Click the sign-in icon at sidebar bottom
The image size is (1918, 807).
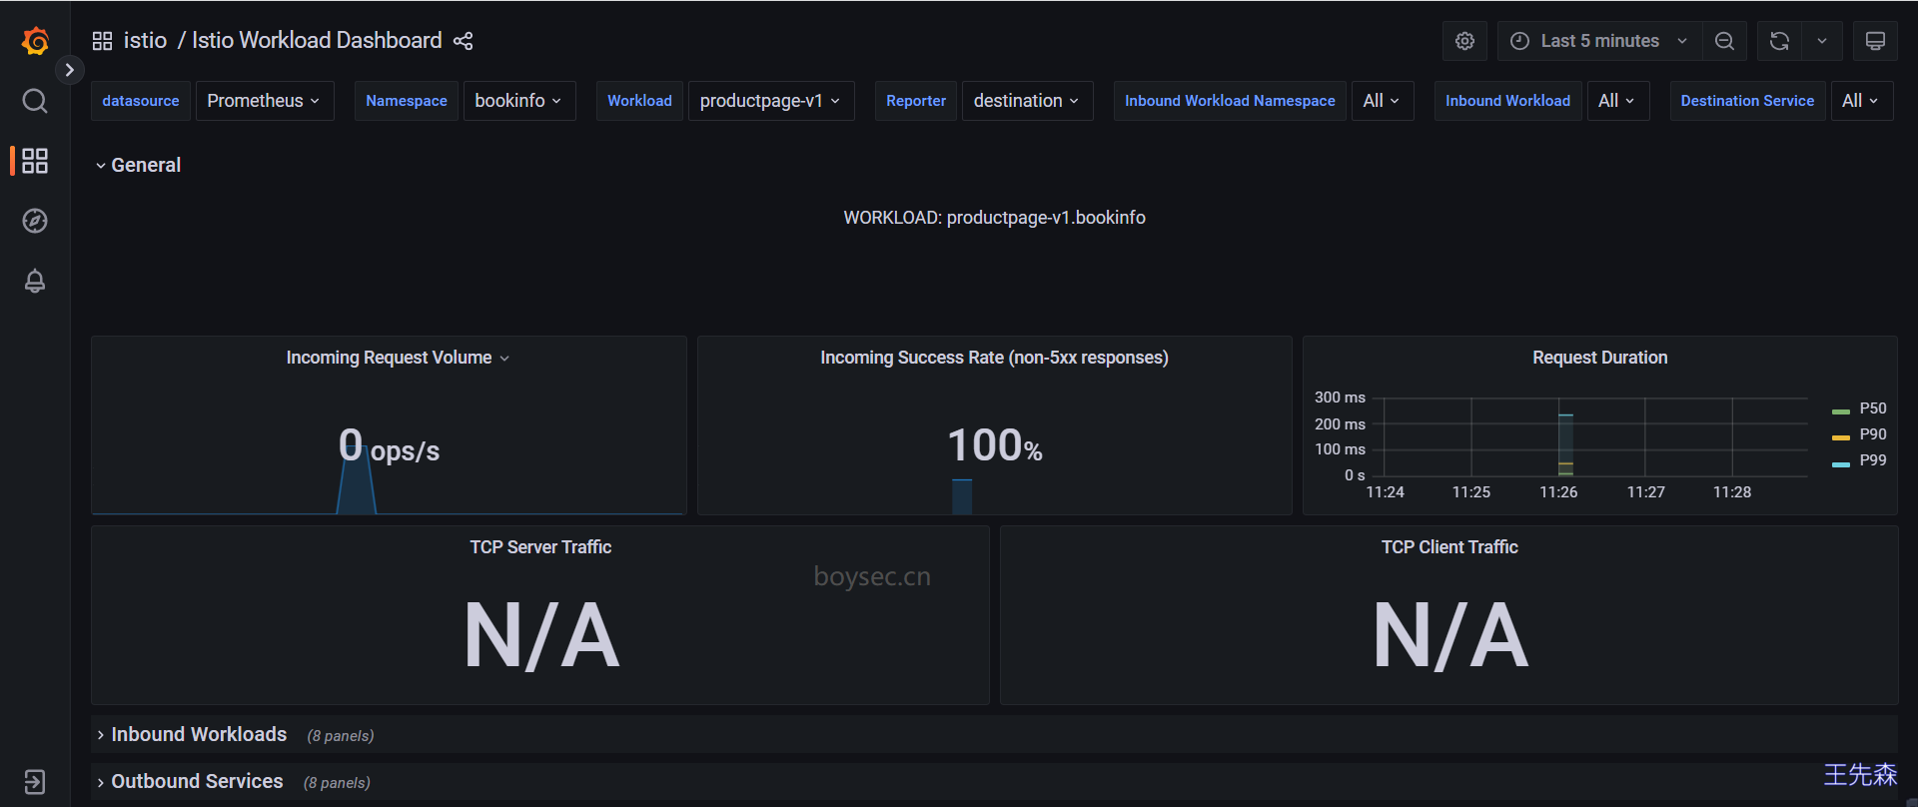tap(35, 781)
